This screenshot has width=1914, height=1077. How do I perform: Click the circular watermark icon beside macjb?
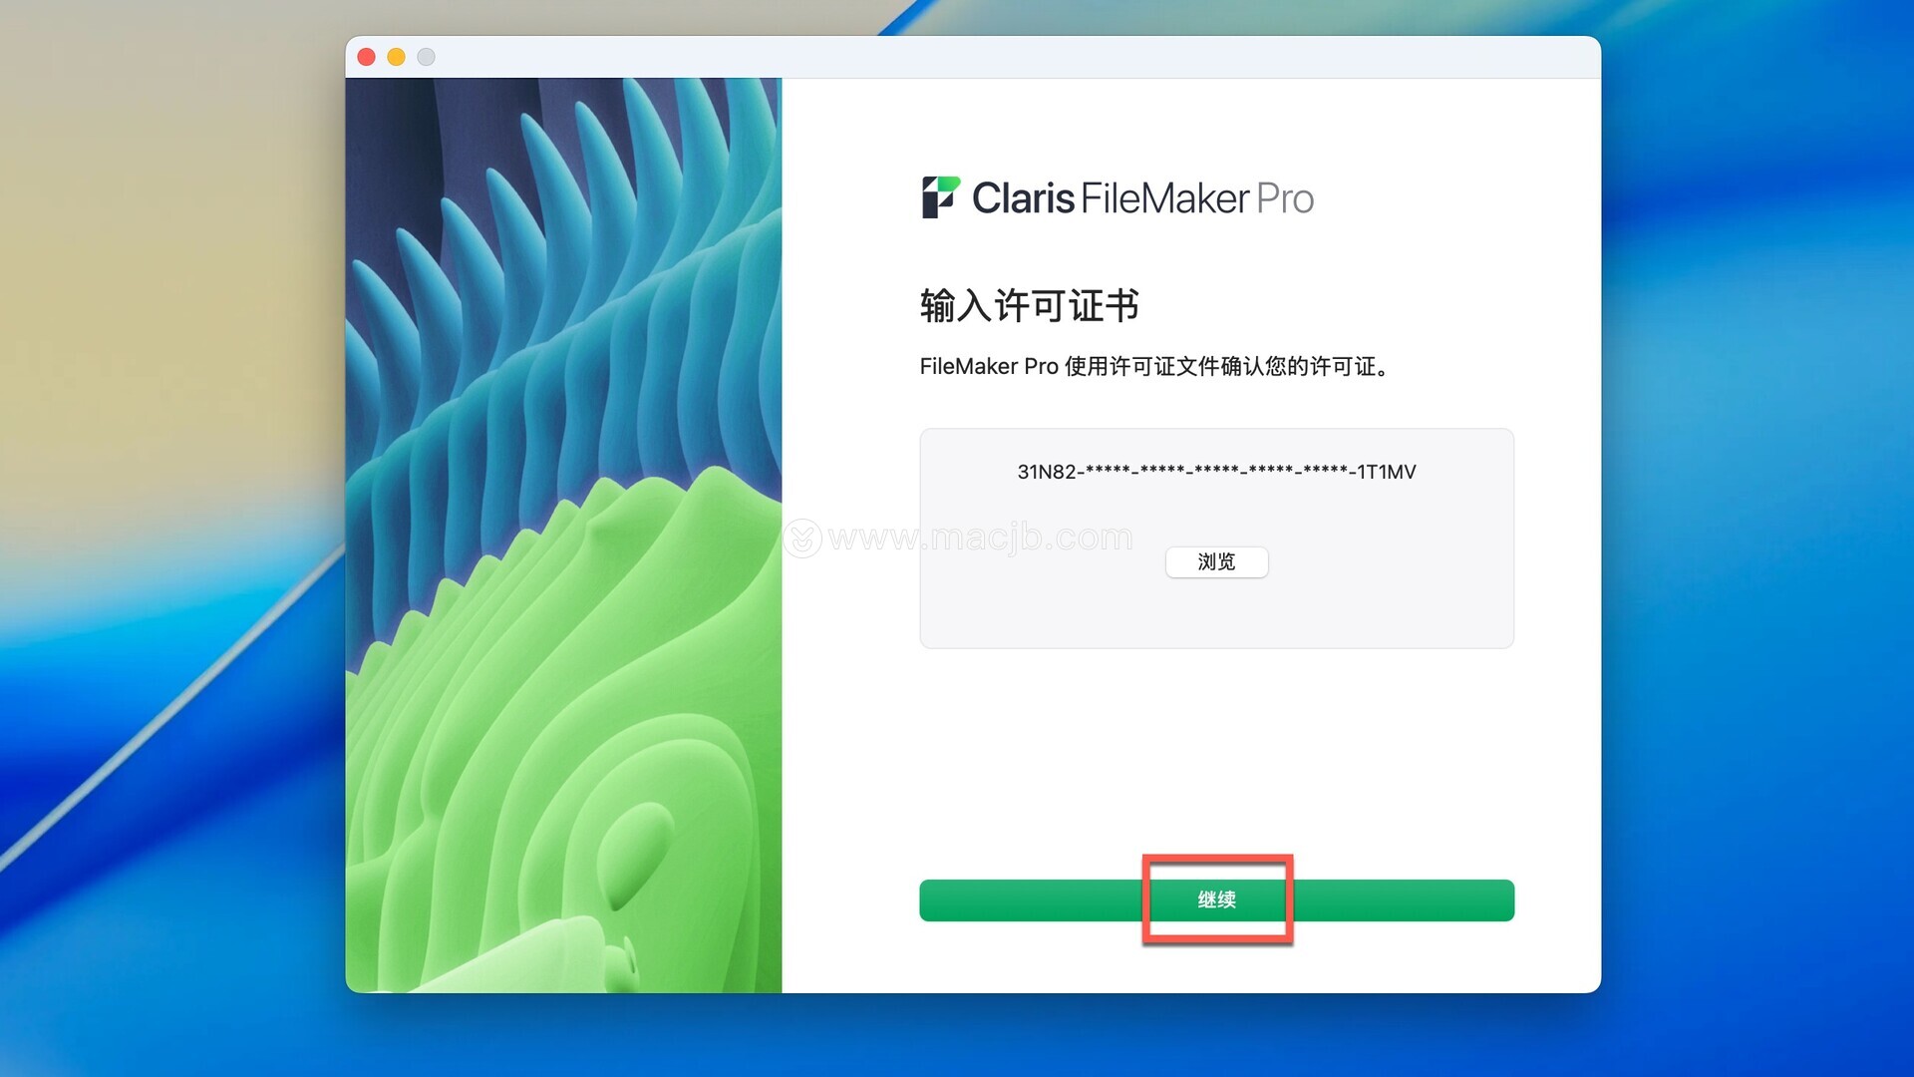click(x=802, y=538)
